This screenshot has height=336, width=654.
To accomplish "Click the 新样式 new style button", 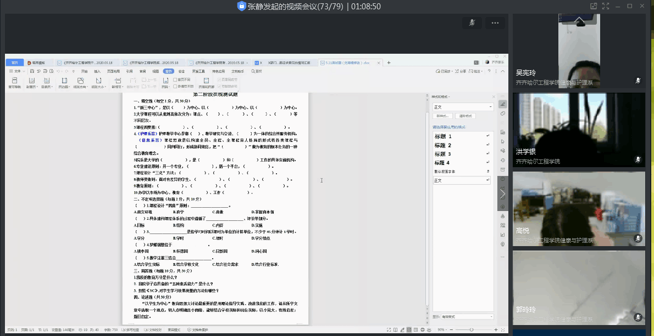I will [x=443, y=116].
